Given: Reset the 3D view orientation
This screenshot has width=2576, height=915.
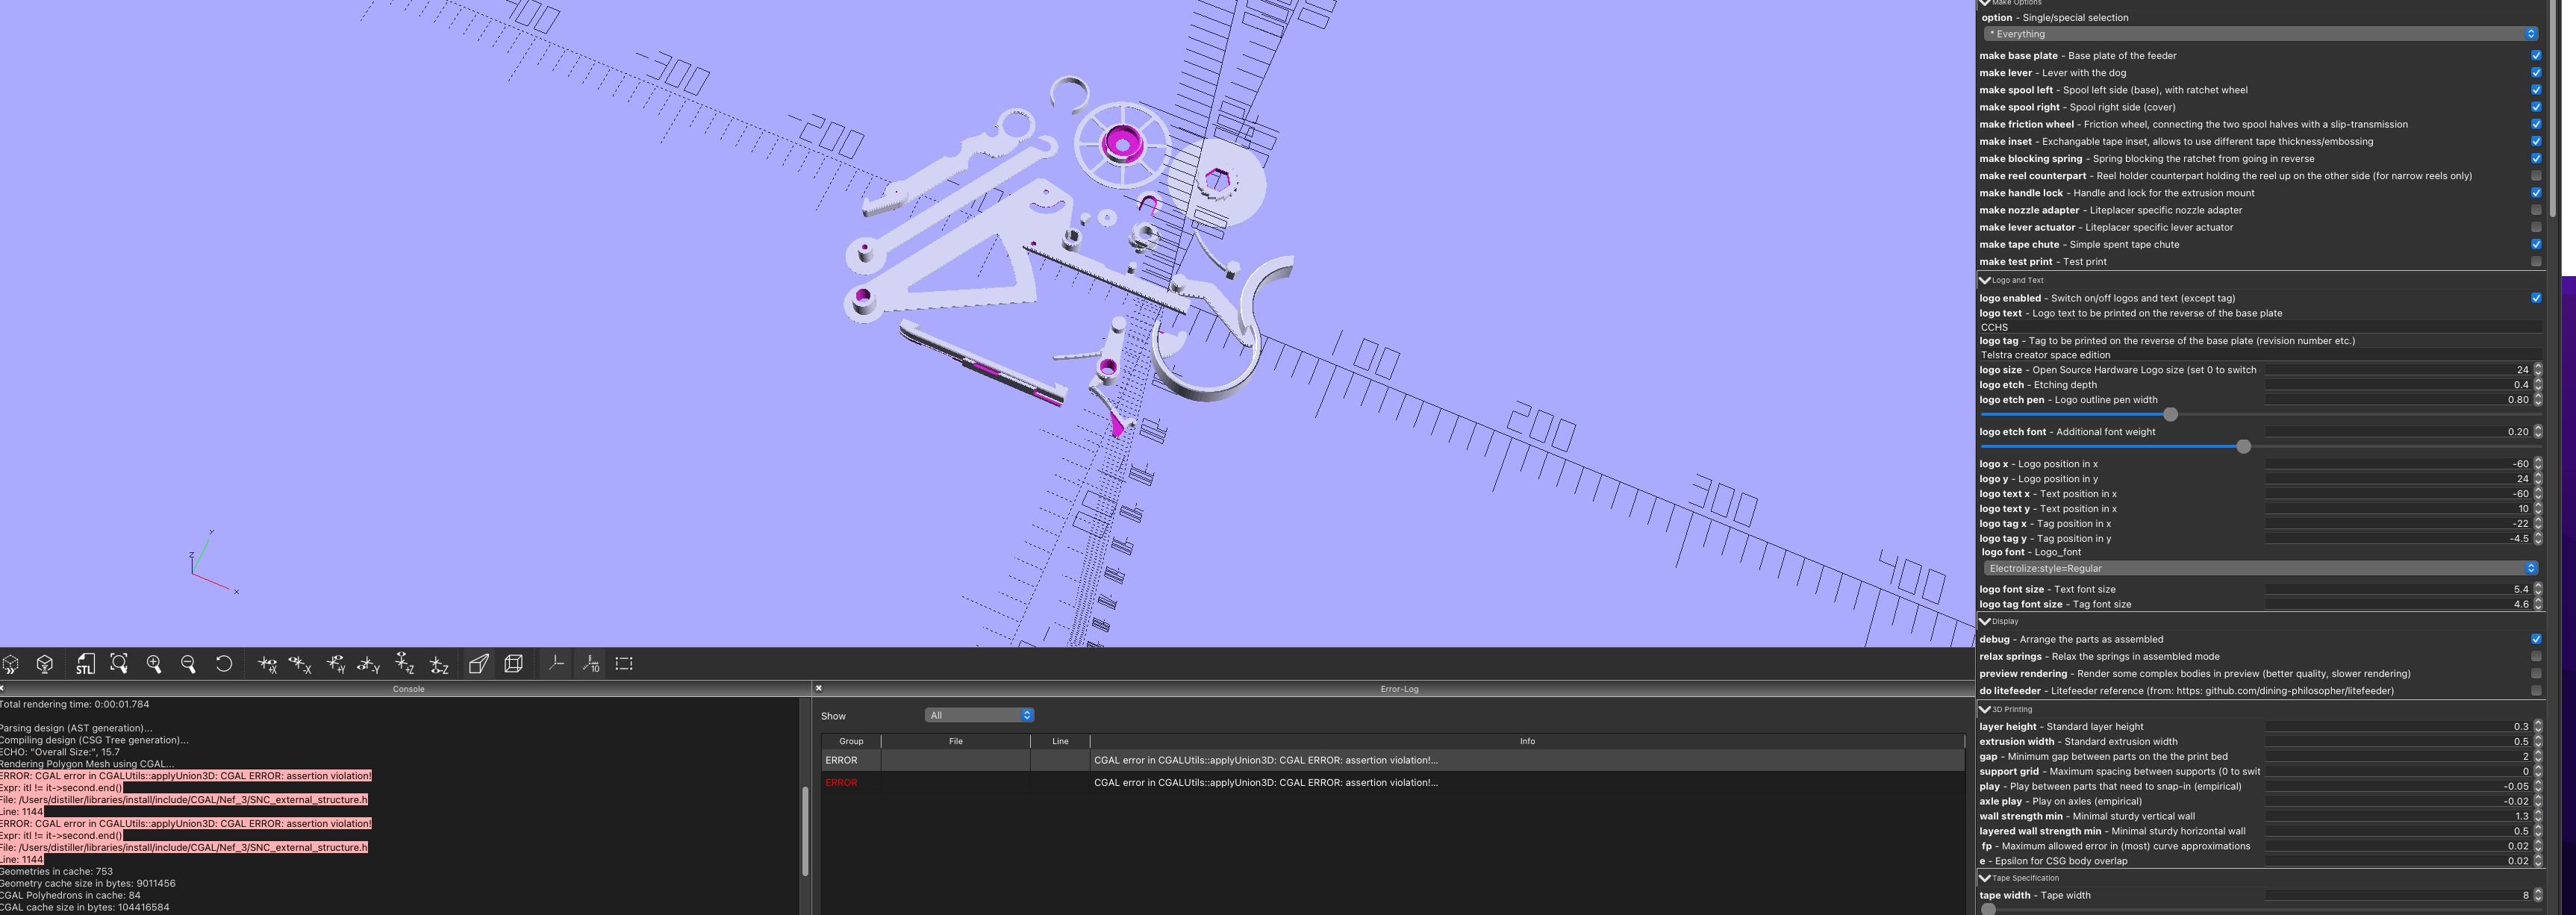Looking at the screenshot, I should (224, 663).
